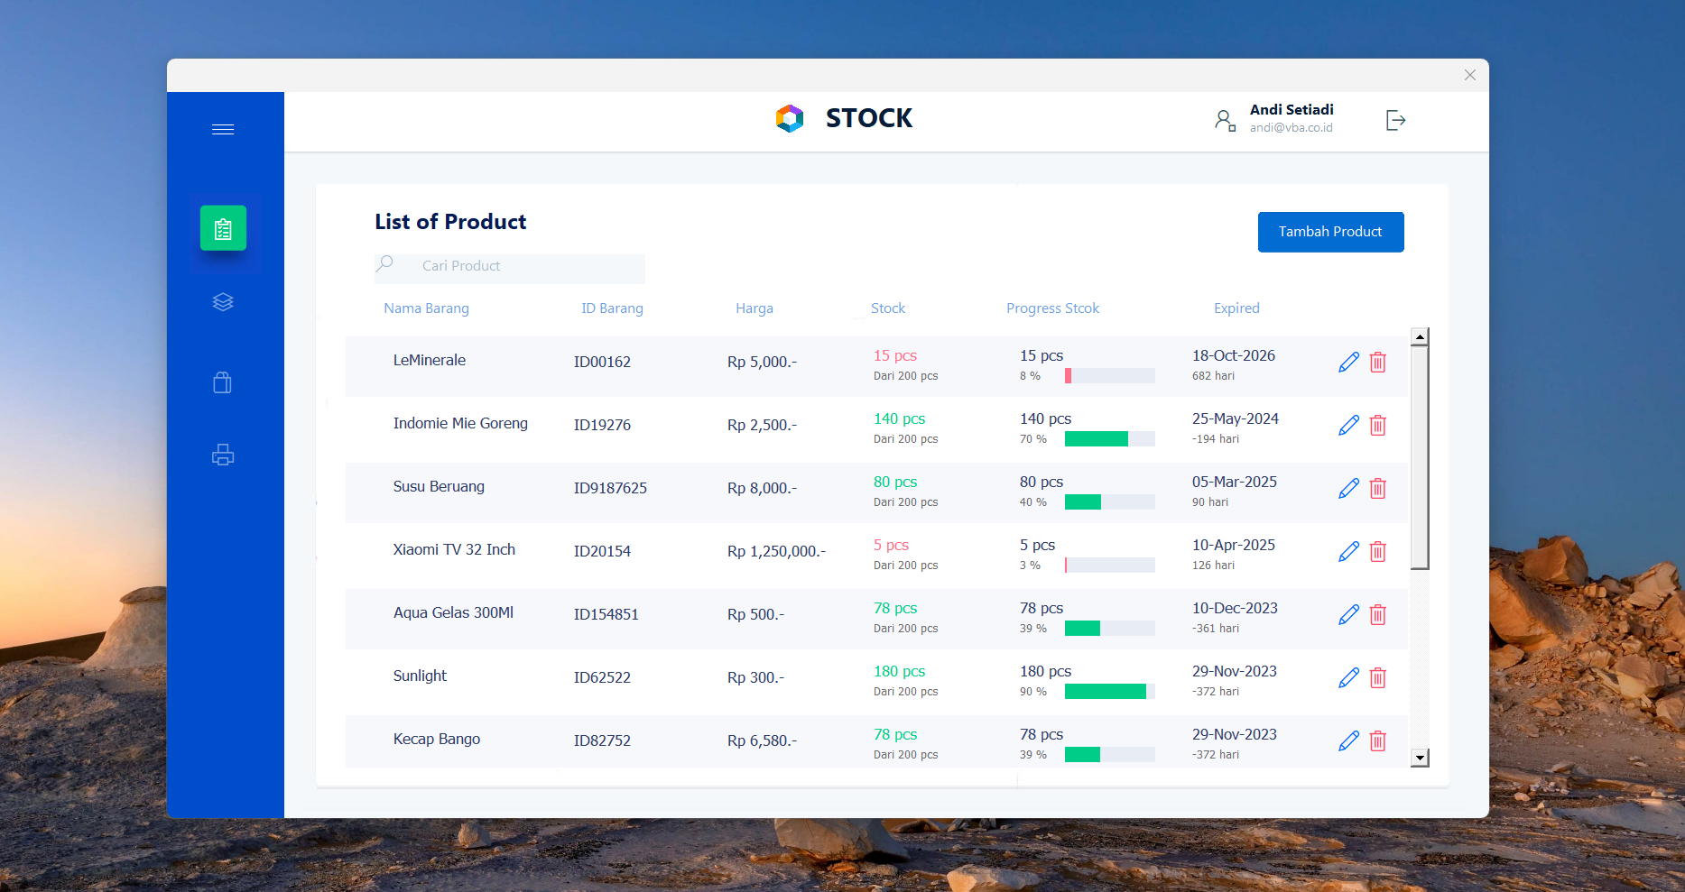The height and width of the screenshot is (892, 1685).
Task: Open the layers stack sidebar icon
Action: point(223,302)
